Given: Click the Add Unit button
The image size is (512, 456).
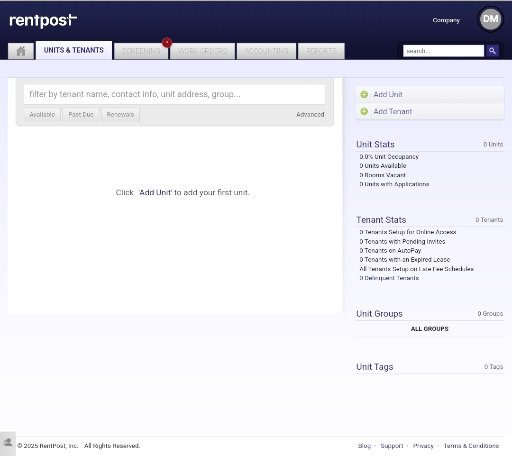Looking at the screenshot, I should (430, 95).
